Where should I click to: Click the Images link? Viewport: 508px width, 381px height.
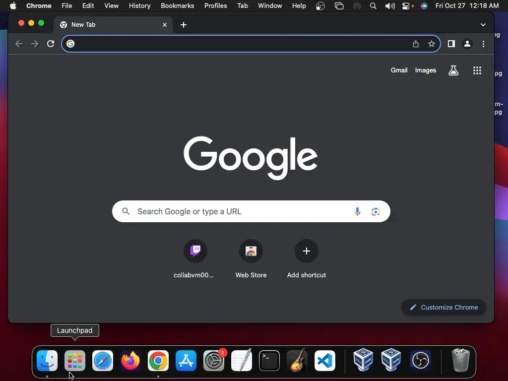click(425, 70)
